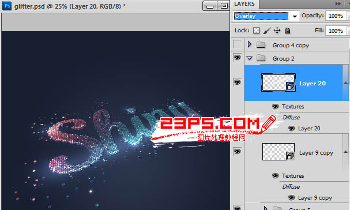Select the Group 2 layer name
Image resolution: width=350 pixels, height=210 pixels.
[283, 58]
